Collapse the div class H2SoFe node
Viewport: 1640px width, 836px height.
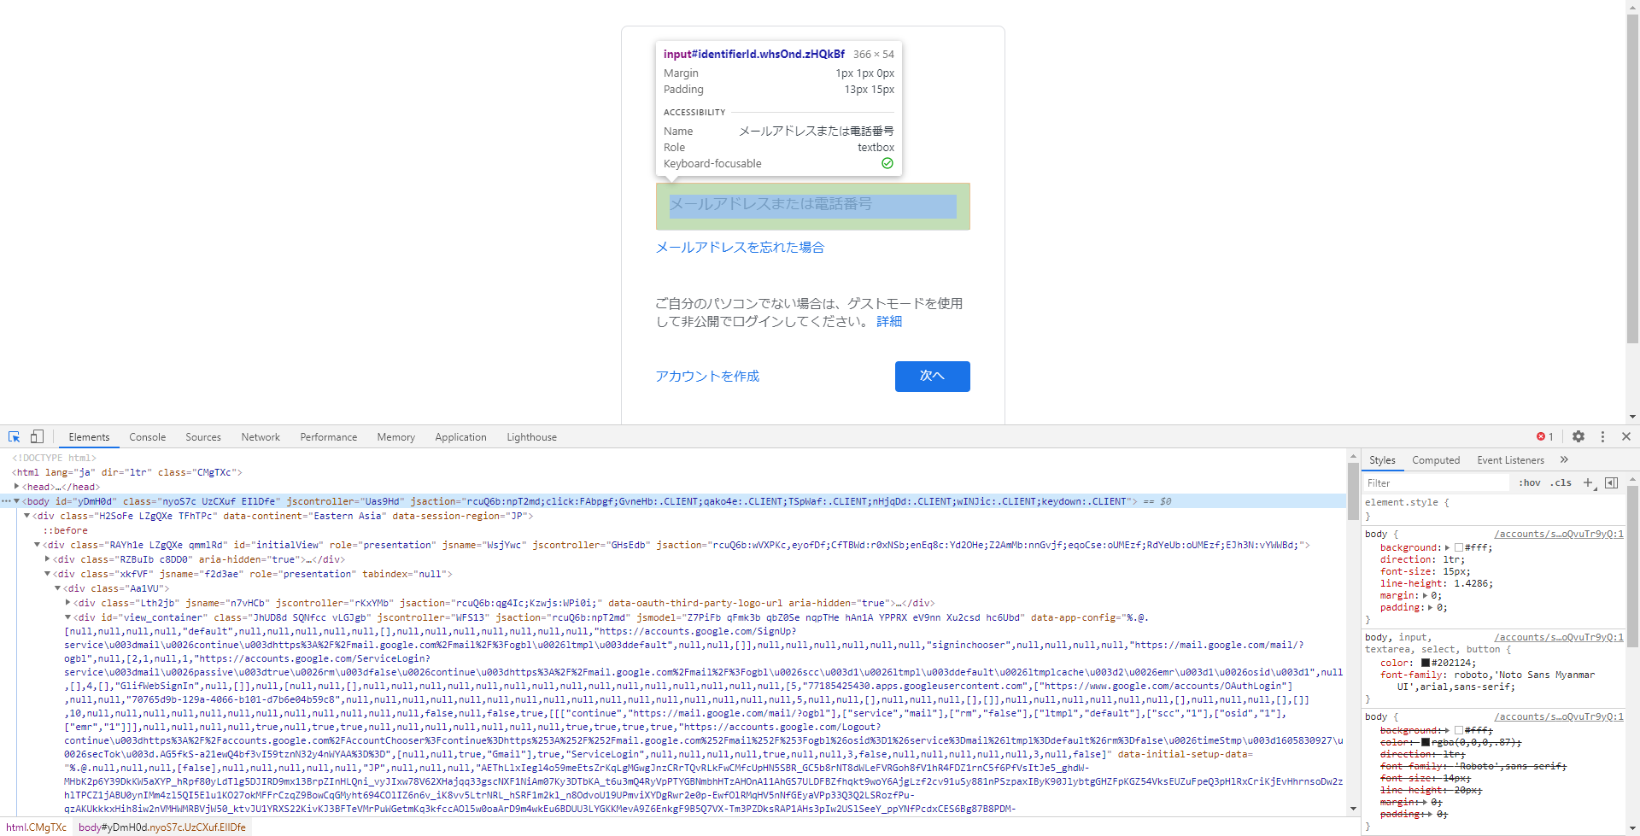click(x=26, y=515)
